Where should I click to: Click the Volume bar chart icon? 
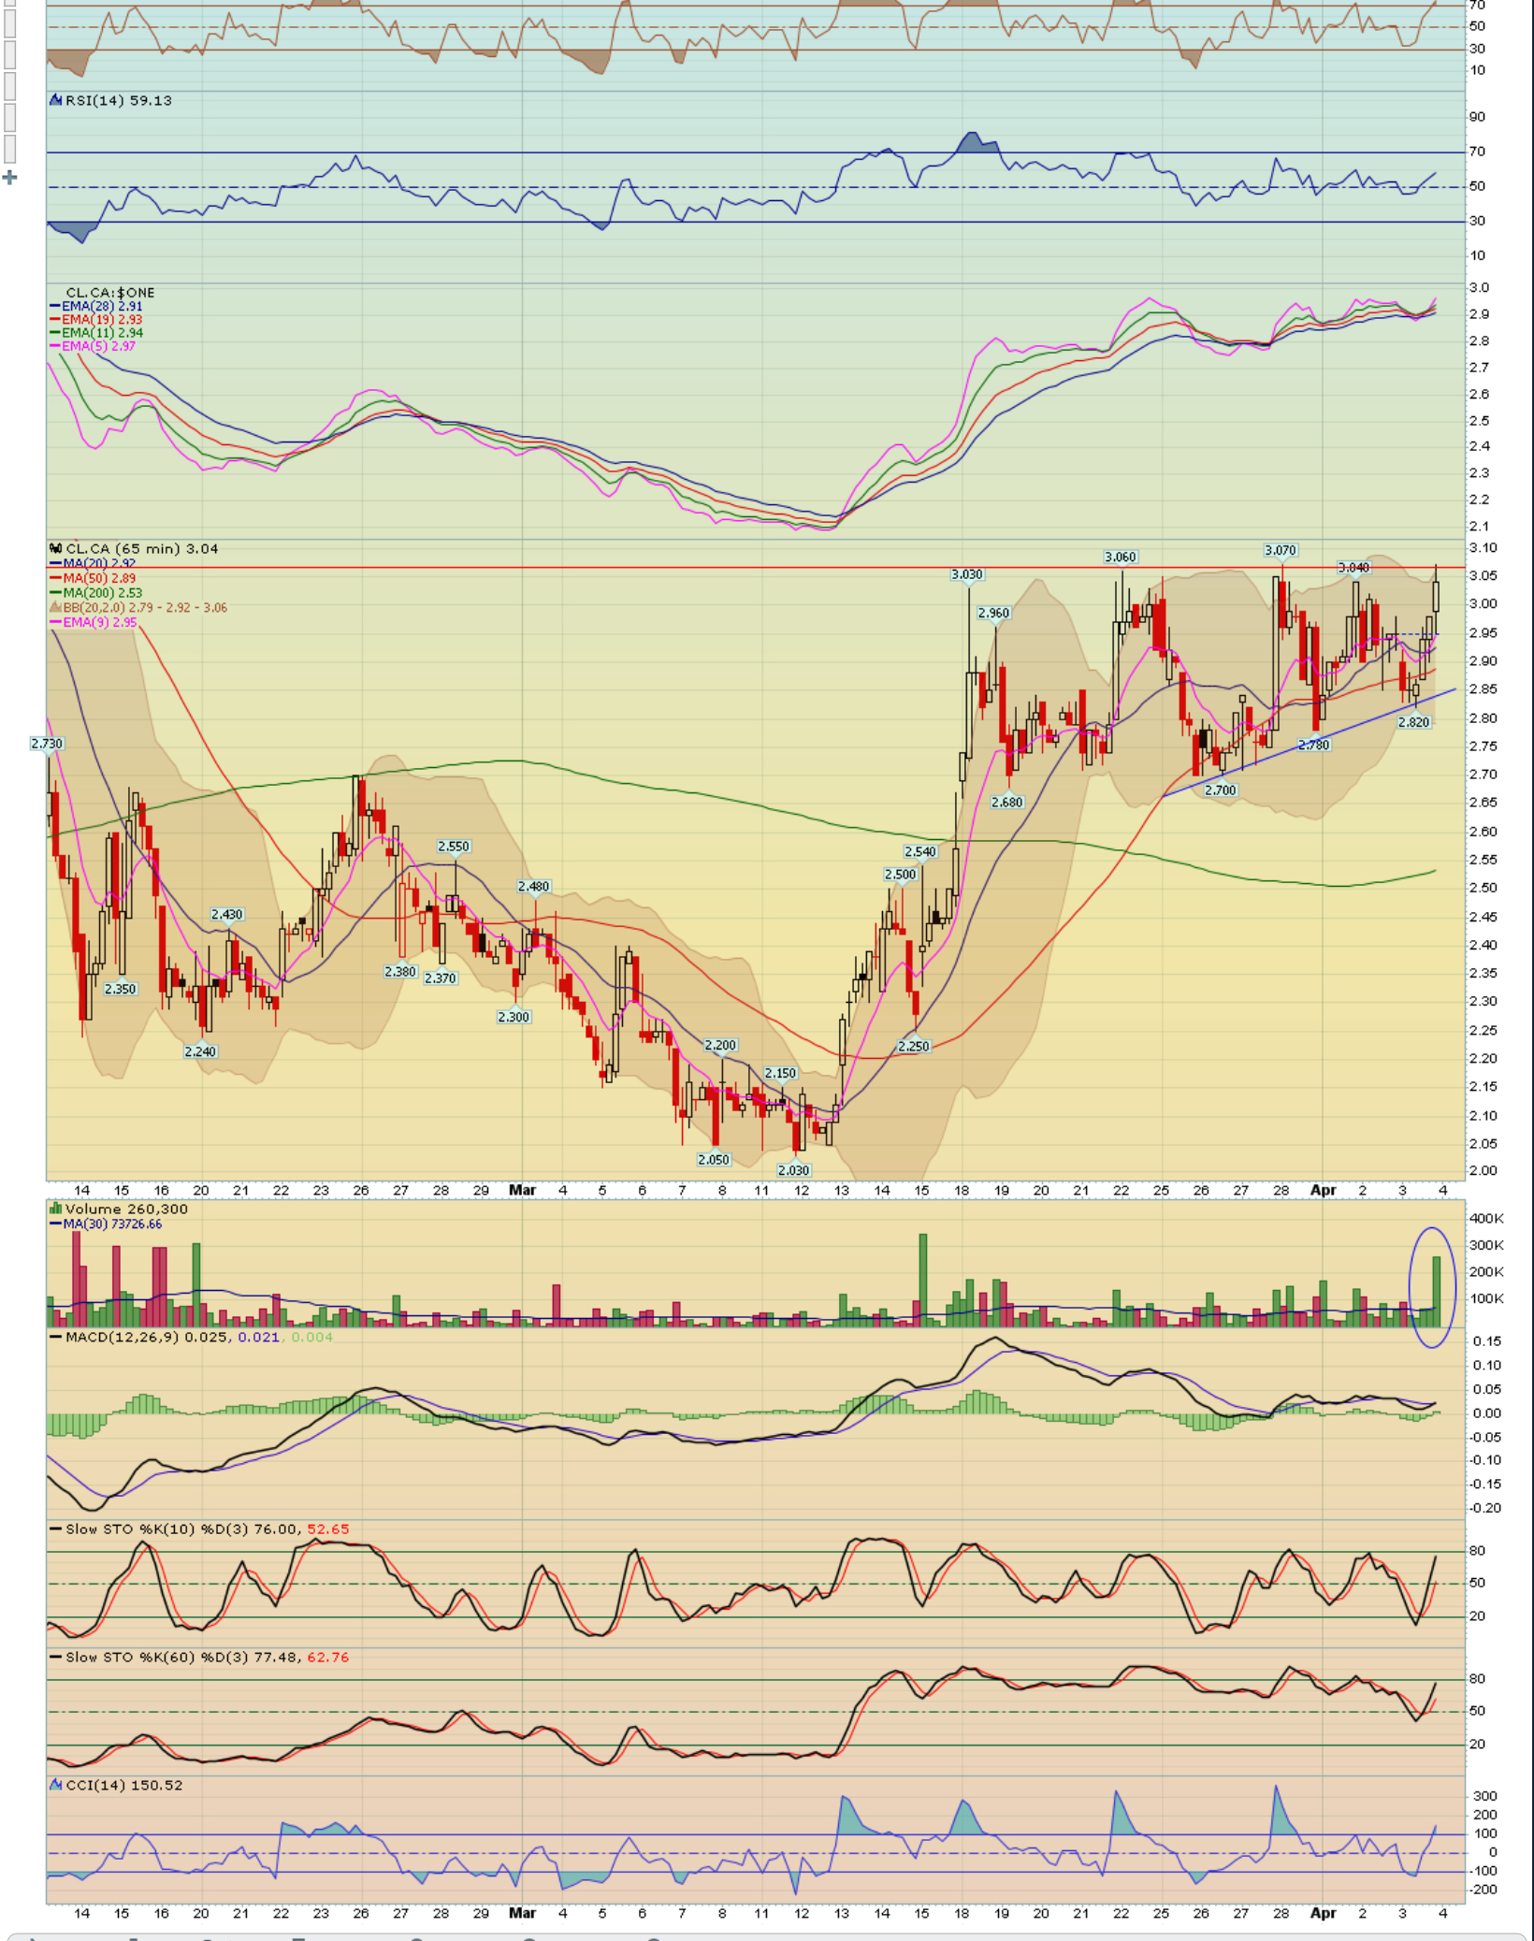pyautogui.click(x=56, y=1209)
